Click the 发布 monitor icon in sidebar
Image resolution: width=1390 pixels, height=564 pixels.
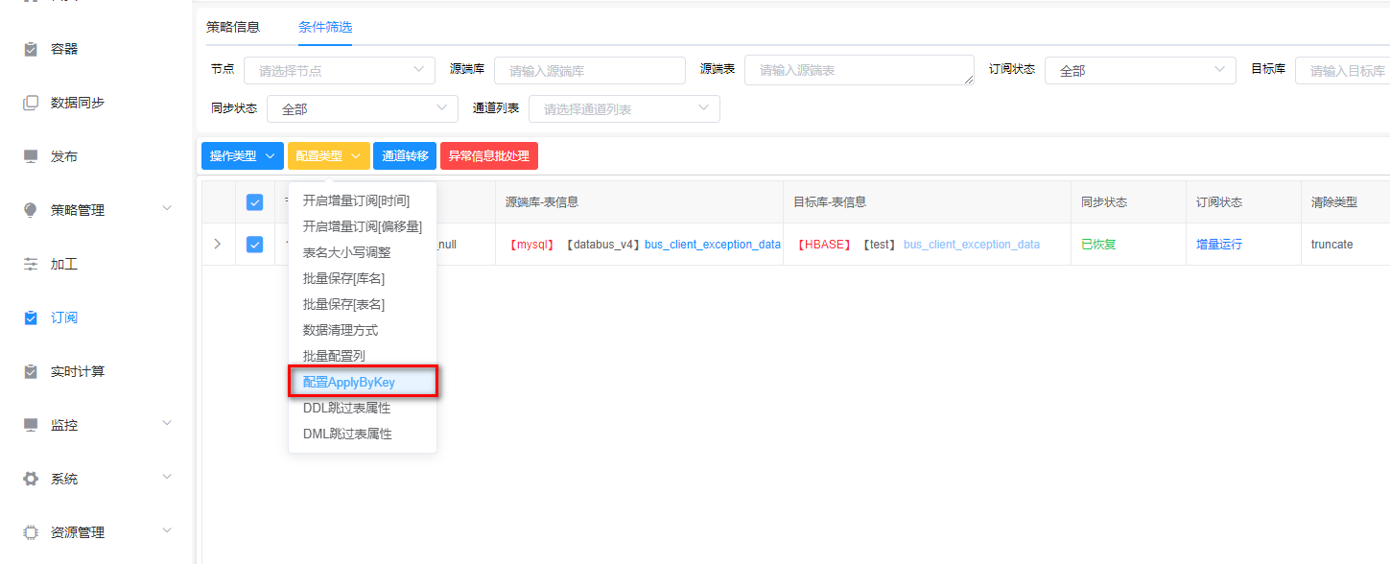click(31, 156)
